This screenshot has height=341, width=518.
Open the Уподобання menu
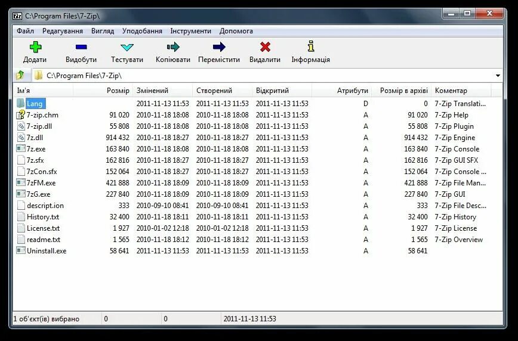pyautogui.click(x=142, y=30)
